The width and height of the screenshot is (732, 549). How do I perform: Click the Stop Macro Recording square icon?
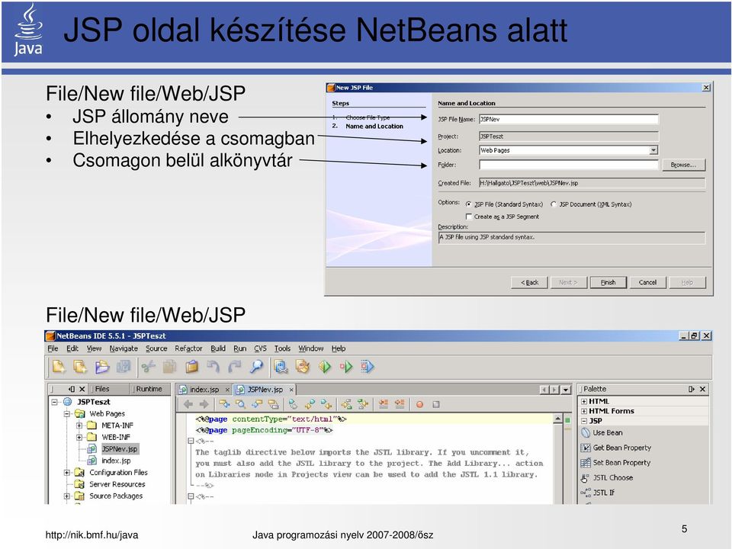pyautogui.click(x=436, y=404)
